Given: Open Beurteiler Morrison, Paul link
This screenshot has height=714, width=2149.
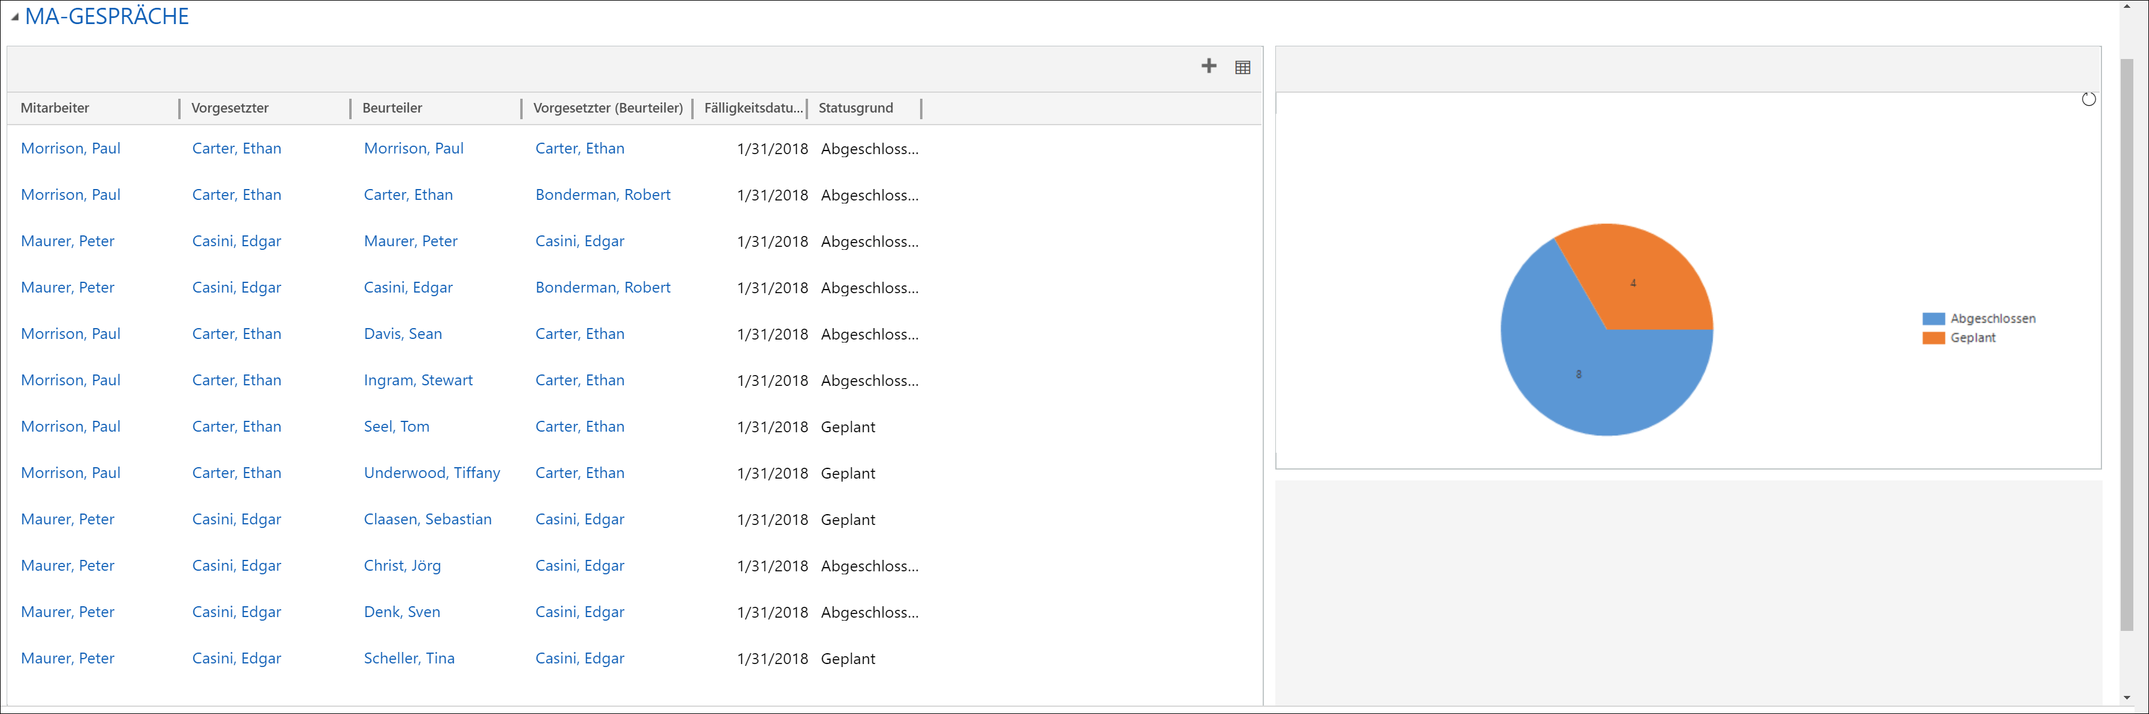Looking at the screenshot, I should (x=414, y=149).
